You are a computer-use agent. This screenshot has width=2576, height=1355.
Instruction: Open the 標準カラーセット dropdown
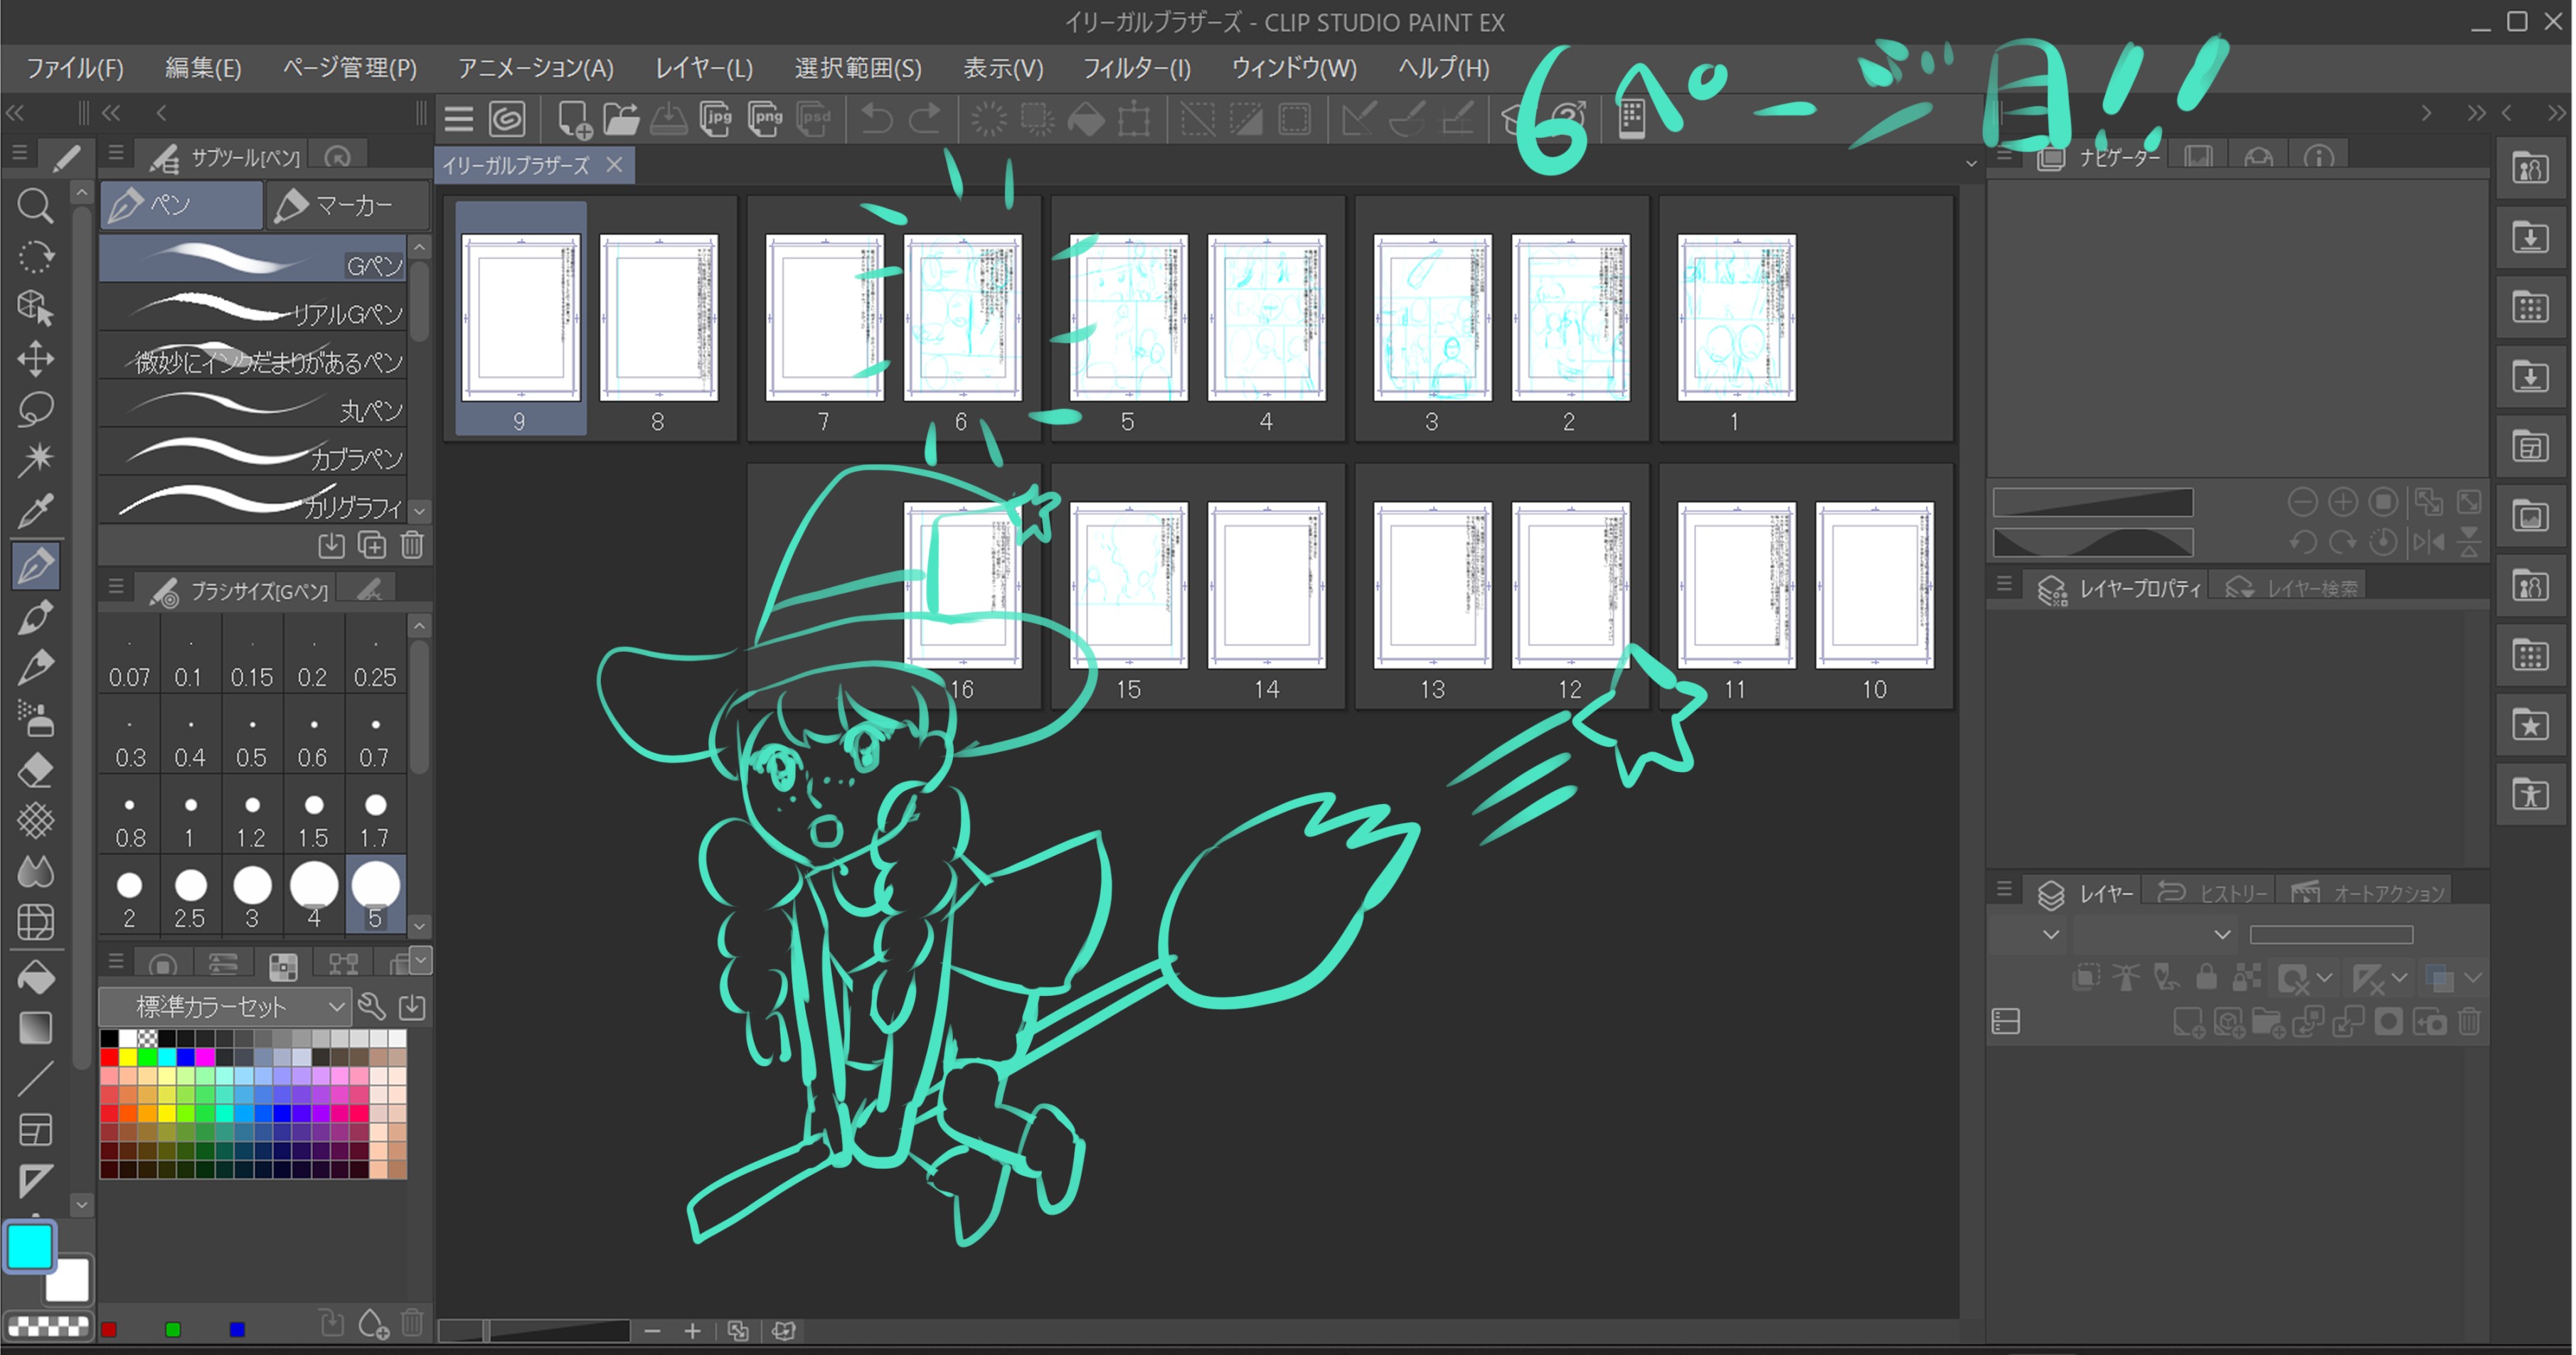coord(225,1006)
